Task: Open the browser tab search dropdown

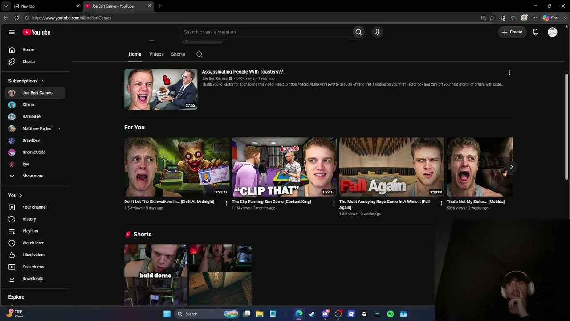Action: coord(6,6)
